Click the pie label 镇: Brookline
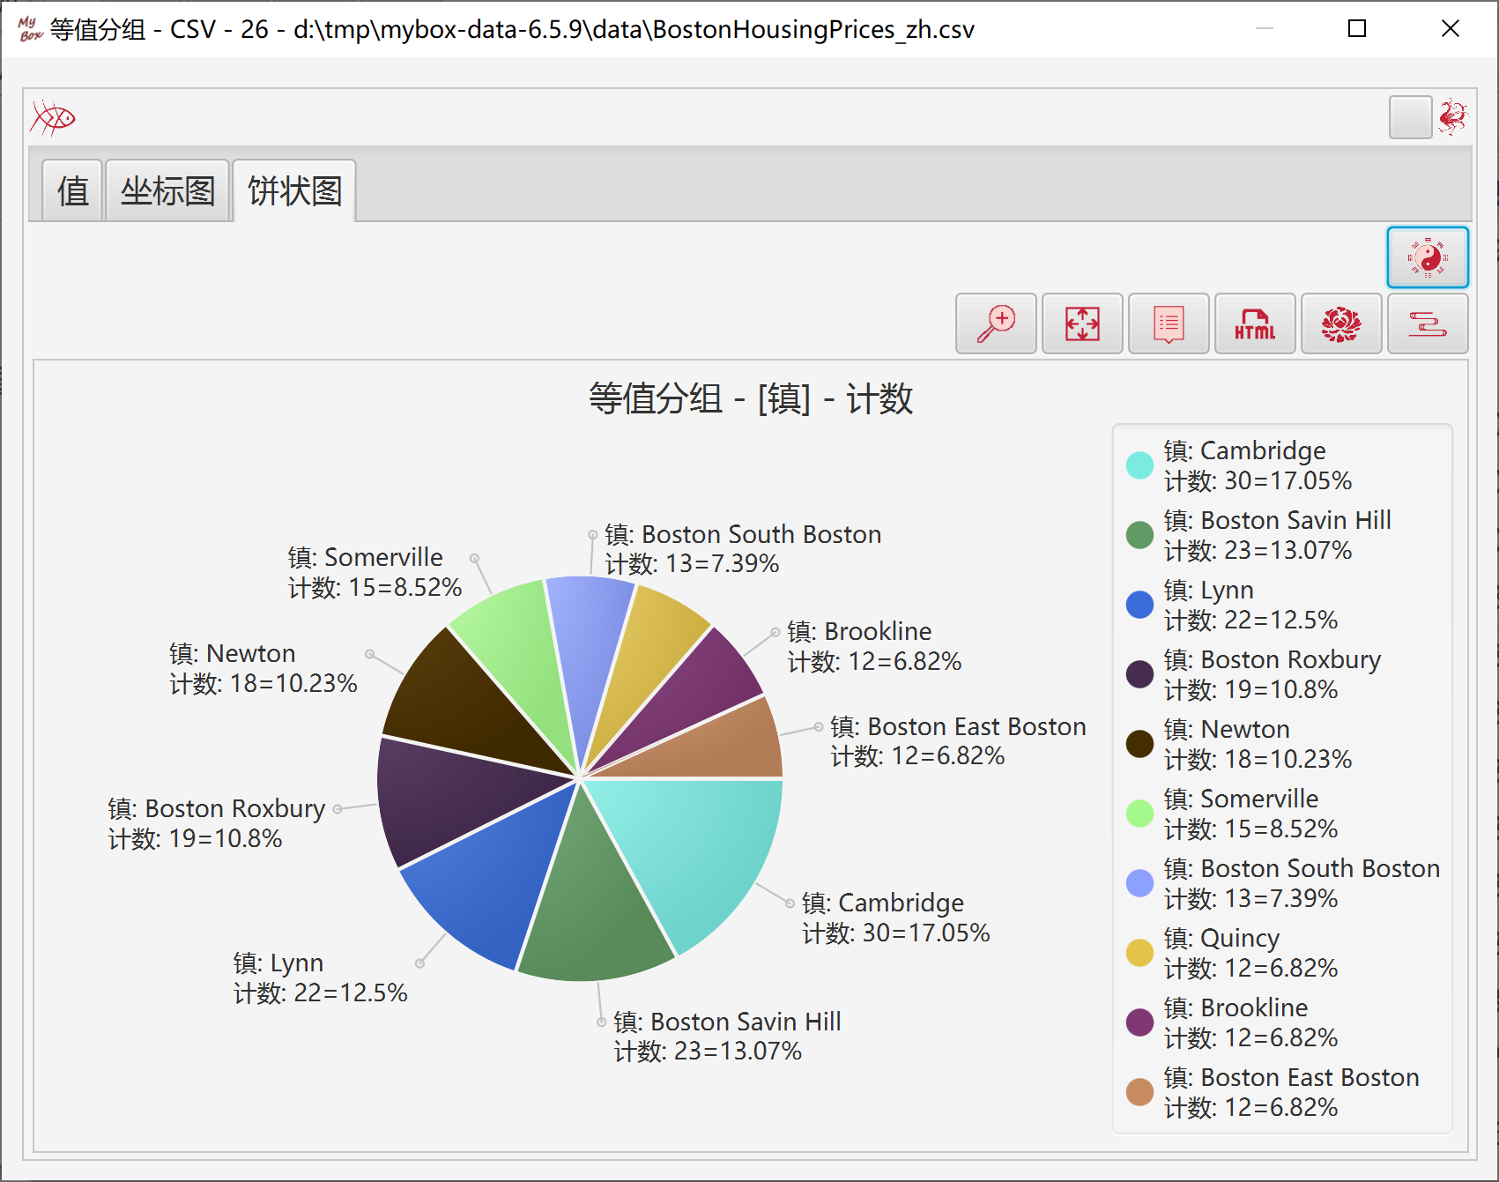 pos(859,631)
